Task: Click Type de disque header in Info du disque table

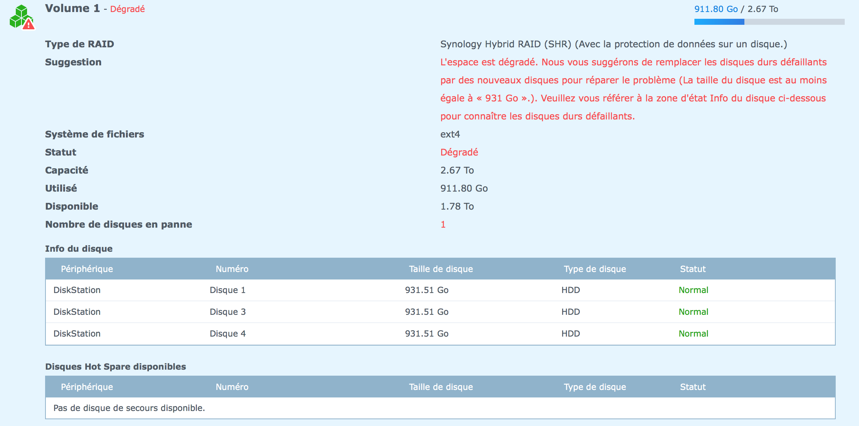Action: [x=595, y=269]
